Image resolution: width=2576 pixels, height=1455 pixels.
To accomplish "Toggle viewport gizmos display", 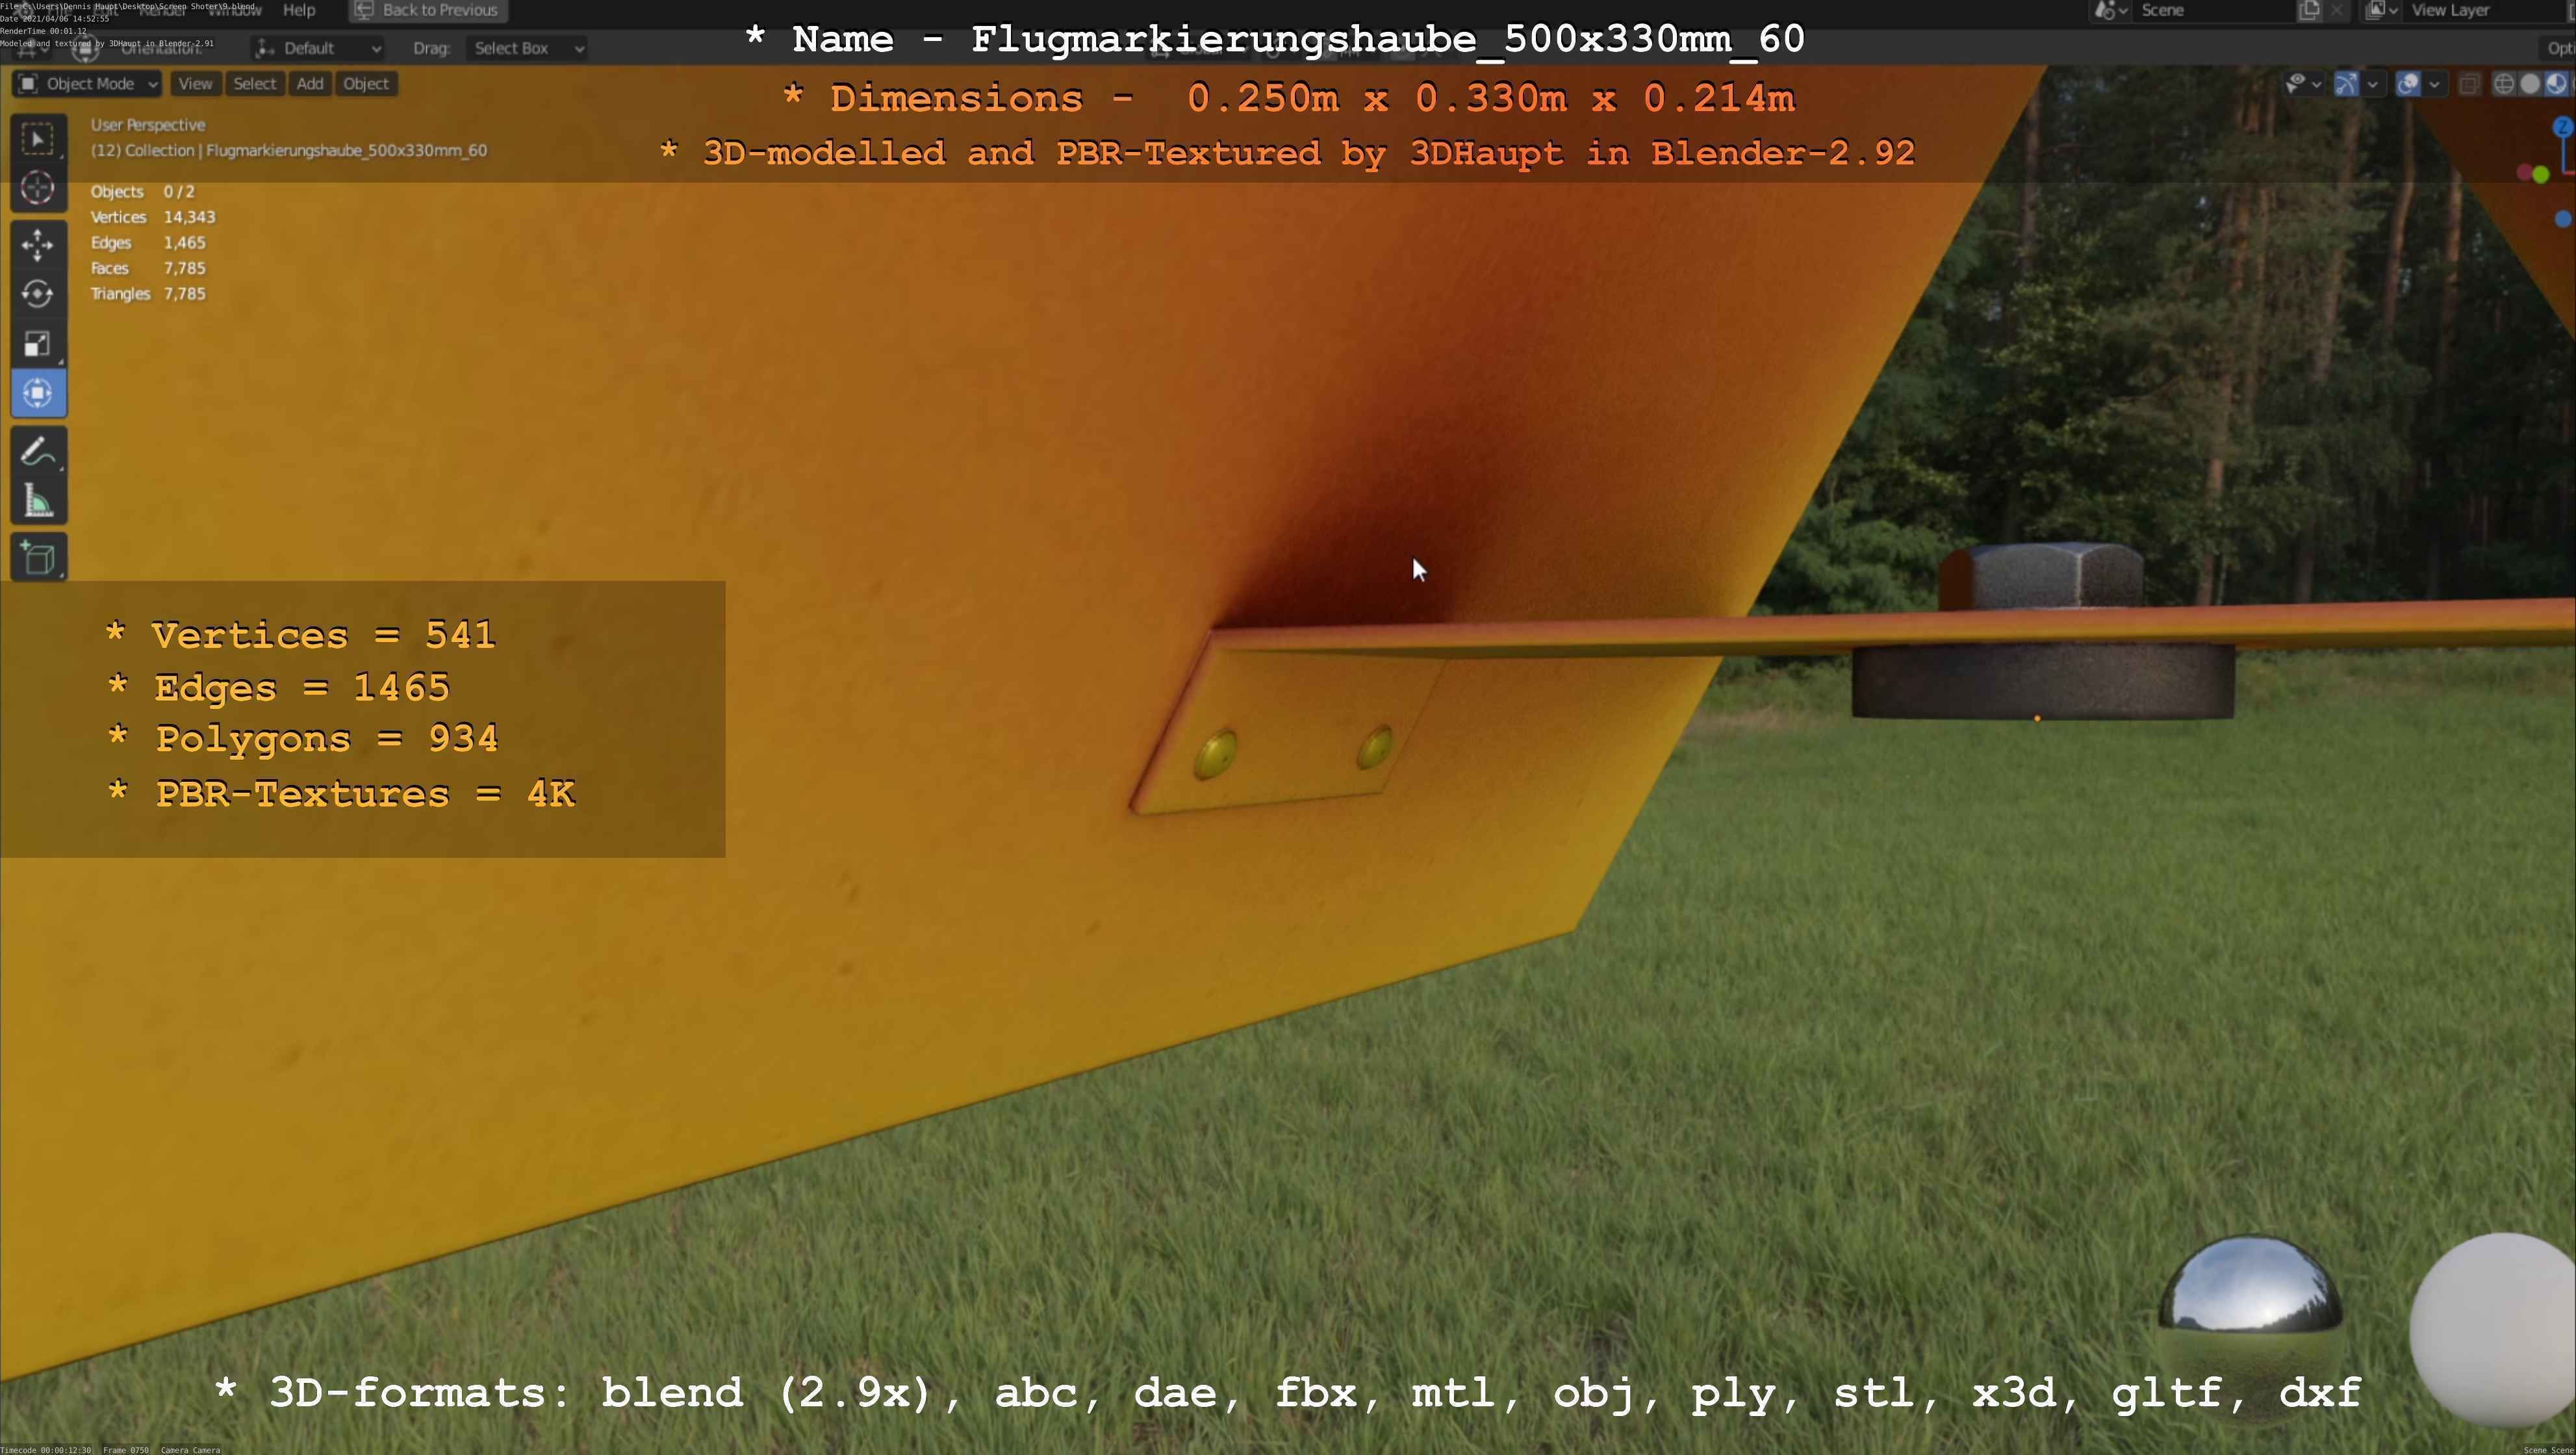I will pos(2346,84).
